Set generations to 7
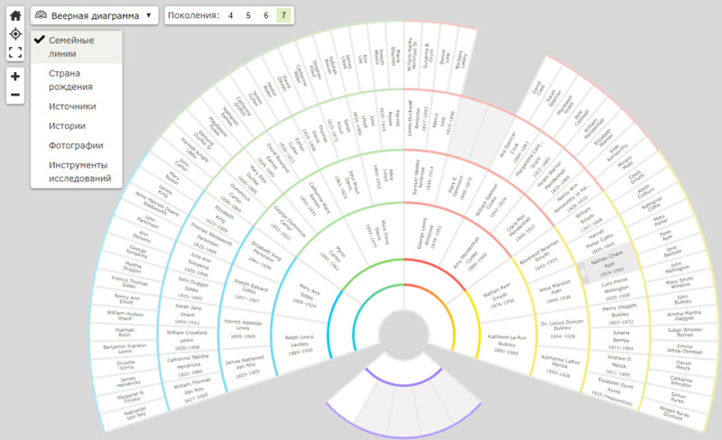The width and height of the screenshot is (722, 440). point(283,15)
